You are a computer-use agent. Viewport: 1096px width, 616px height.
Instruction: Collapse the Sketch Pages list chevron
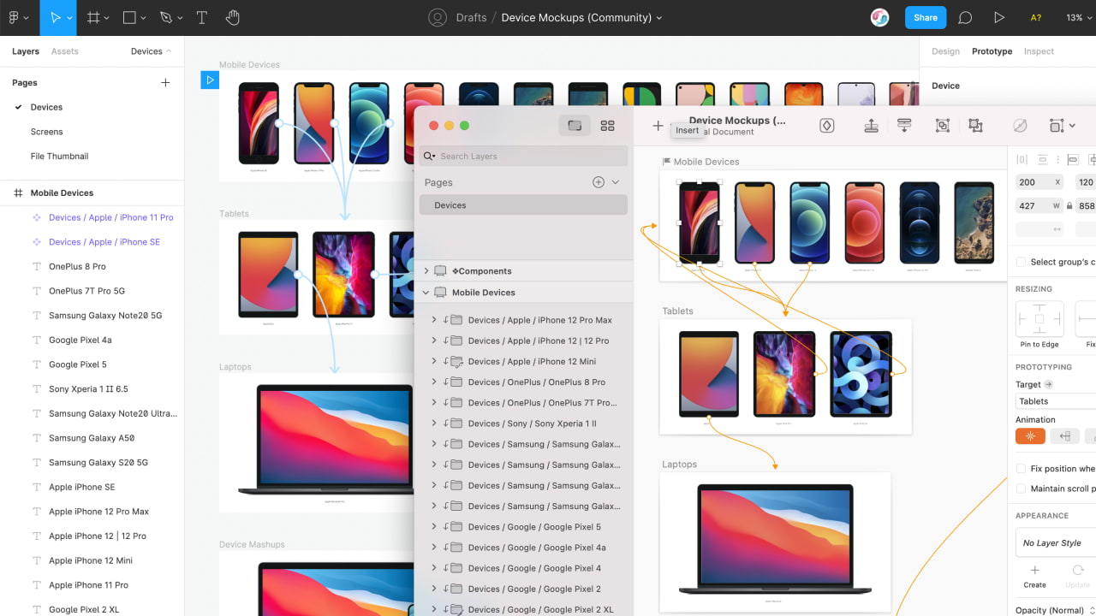(615, 182)
